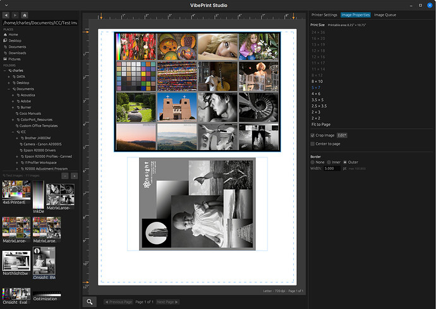This screenshot has width=436, height=309.
Task: Click the zoom magnifier button below the canvas
Action: [90, 302]
